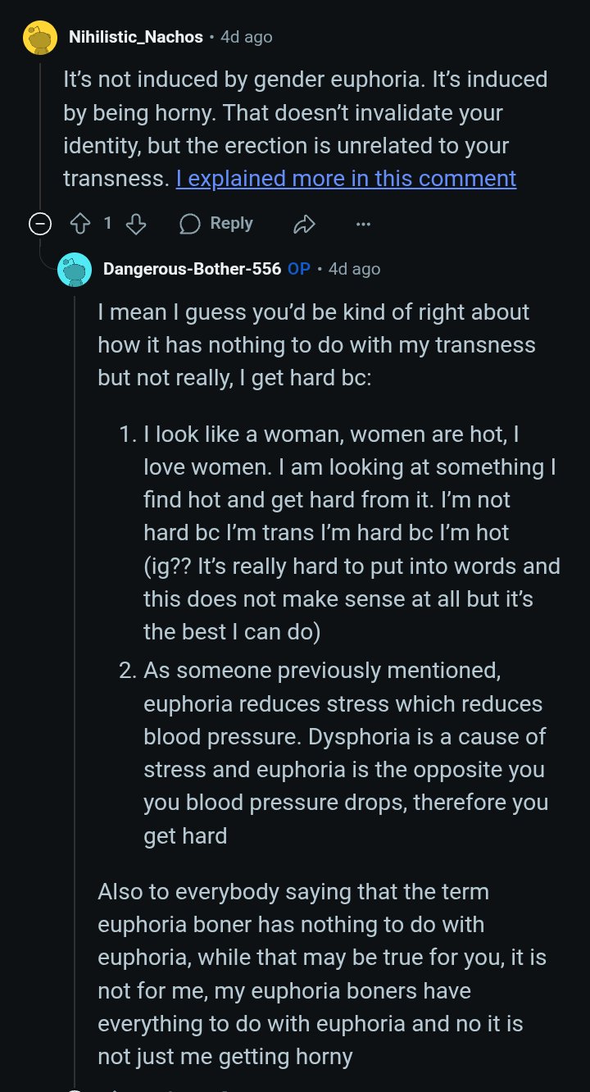Viewport: 590px width, 1092px height.
Task: Click the "4d ago" timestamp beside OP
Action: click(x=355, y=269)
